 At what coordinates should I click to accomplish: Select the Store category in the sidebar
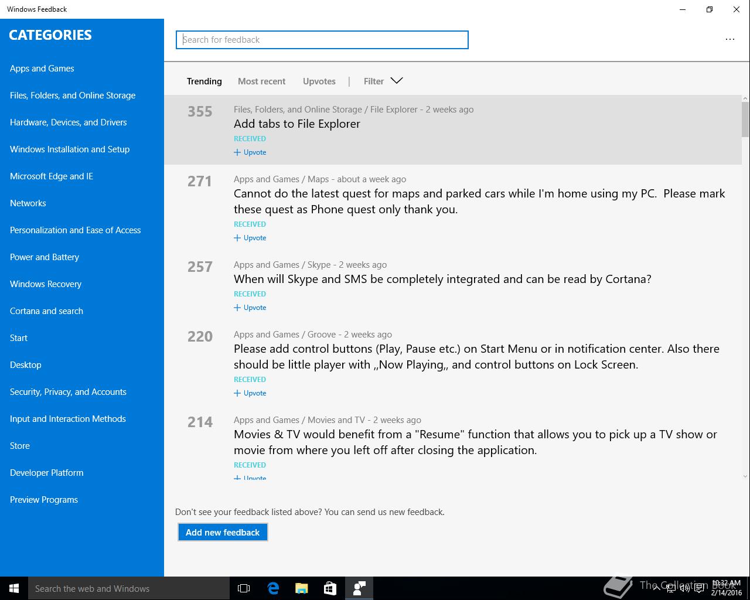[x=20, y=446]
